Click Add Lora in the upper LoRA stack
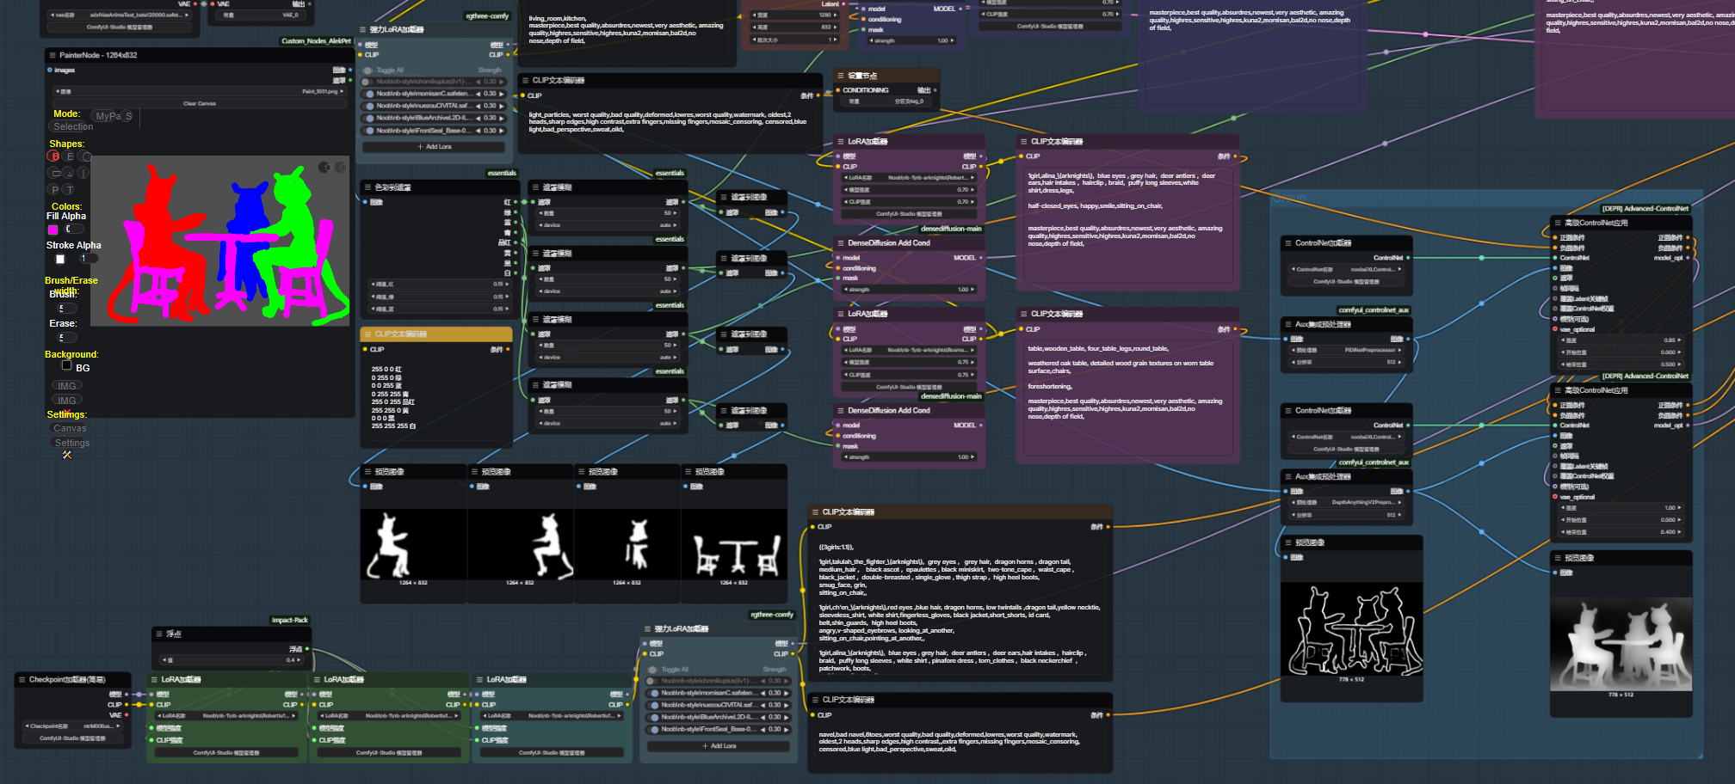The height and width of the screenshot is (784, 1735). (435, 147)
